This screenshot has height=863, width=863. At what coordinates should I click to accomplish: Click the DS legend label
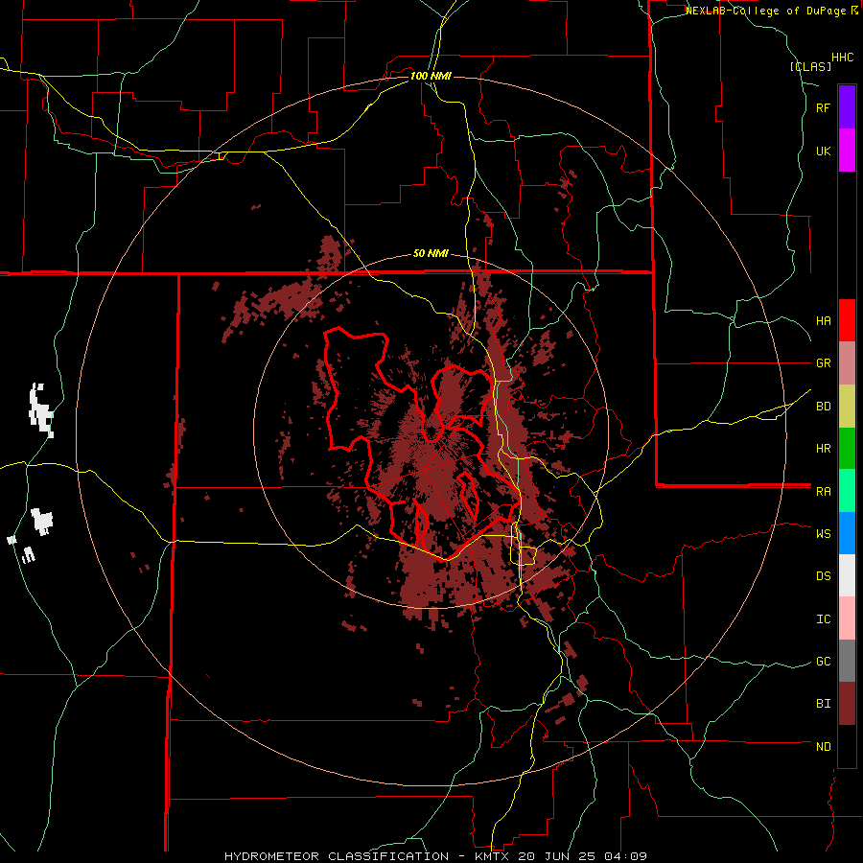[824, 576]
